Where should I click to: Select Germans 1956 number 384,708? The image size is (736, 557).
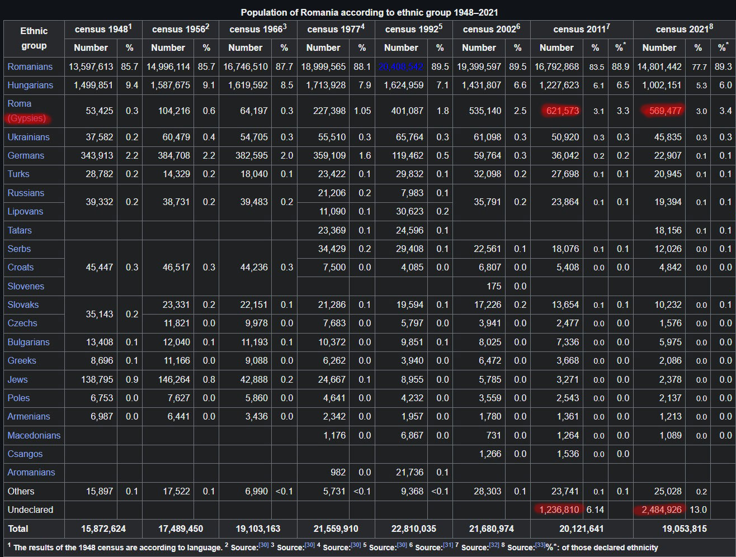click(174, 155)
